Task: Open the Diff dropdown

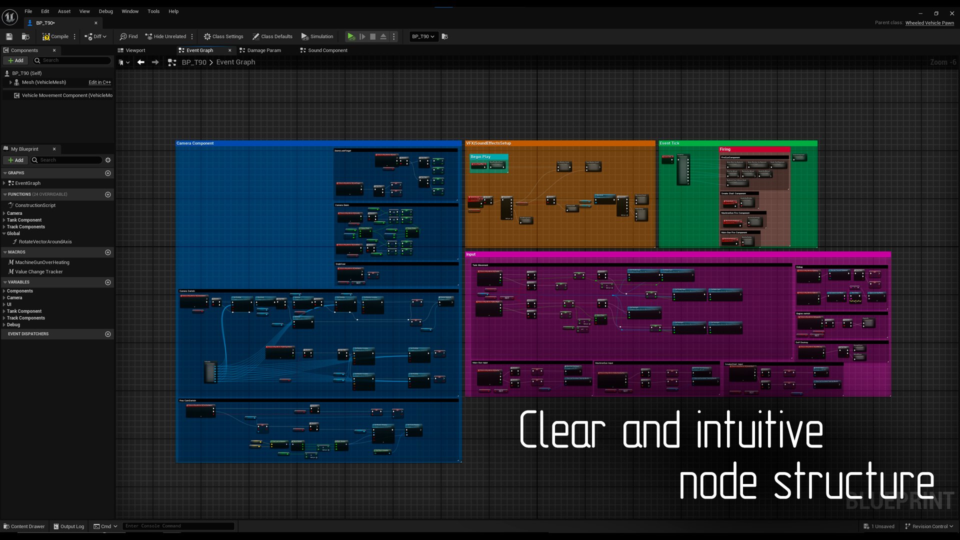Action: point(95,36)
